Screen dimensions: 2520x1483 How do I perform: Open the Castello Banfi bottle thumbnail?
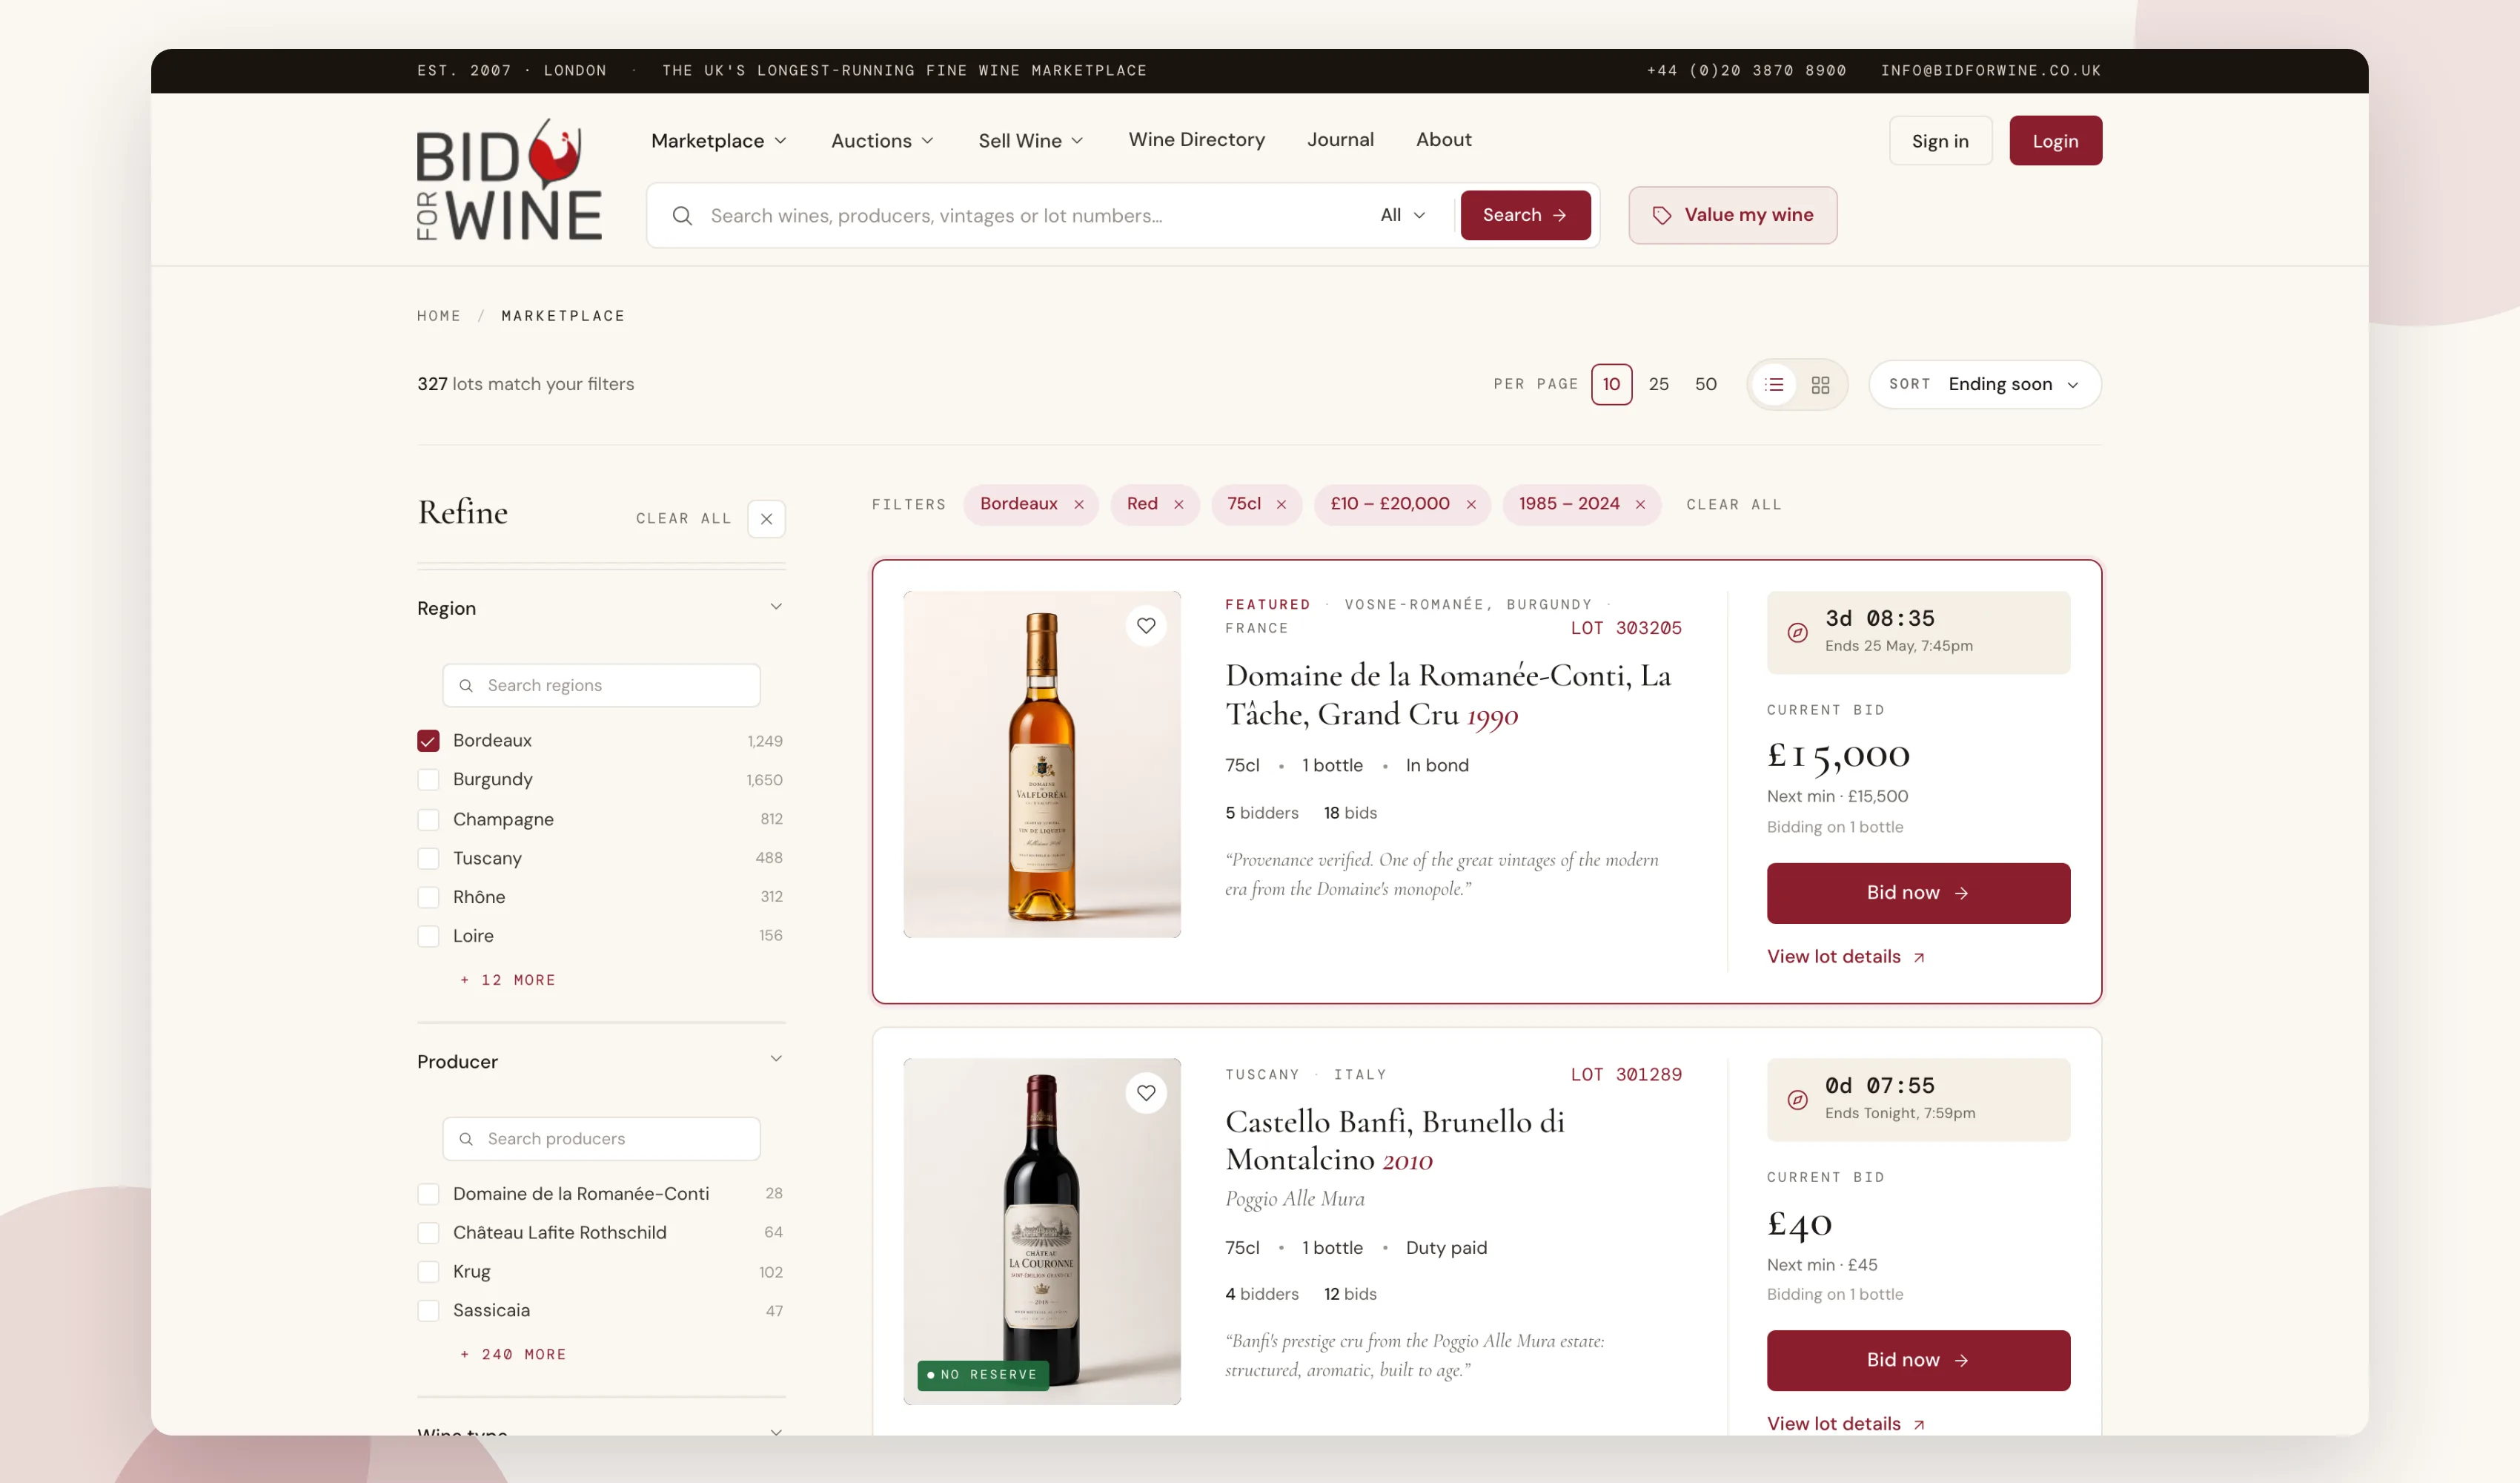[x=1041, y=1232]
